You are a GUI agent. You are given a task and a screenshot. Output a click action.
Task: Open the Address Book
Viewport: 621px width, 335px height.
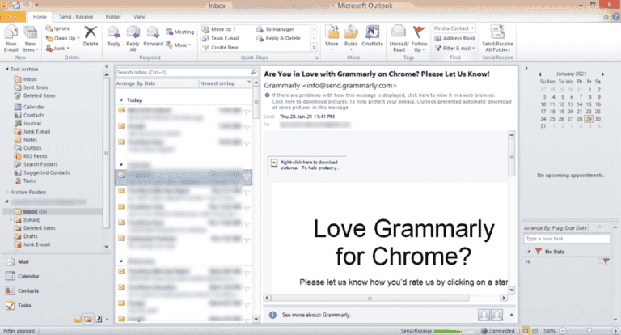click(453, 38)
